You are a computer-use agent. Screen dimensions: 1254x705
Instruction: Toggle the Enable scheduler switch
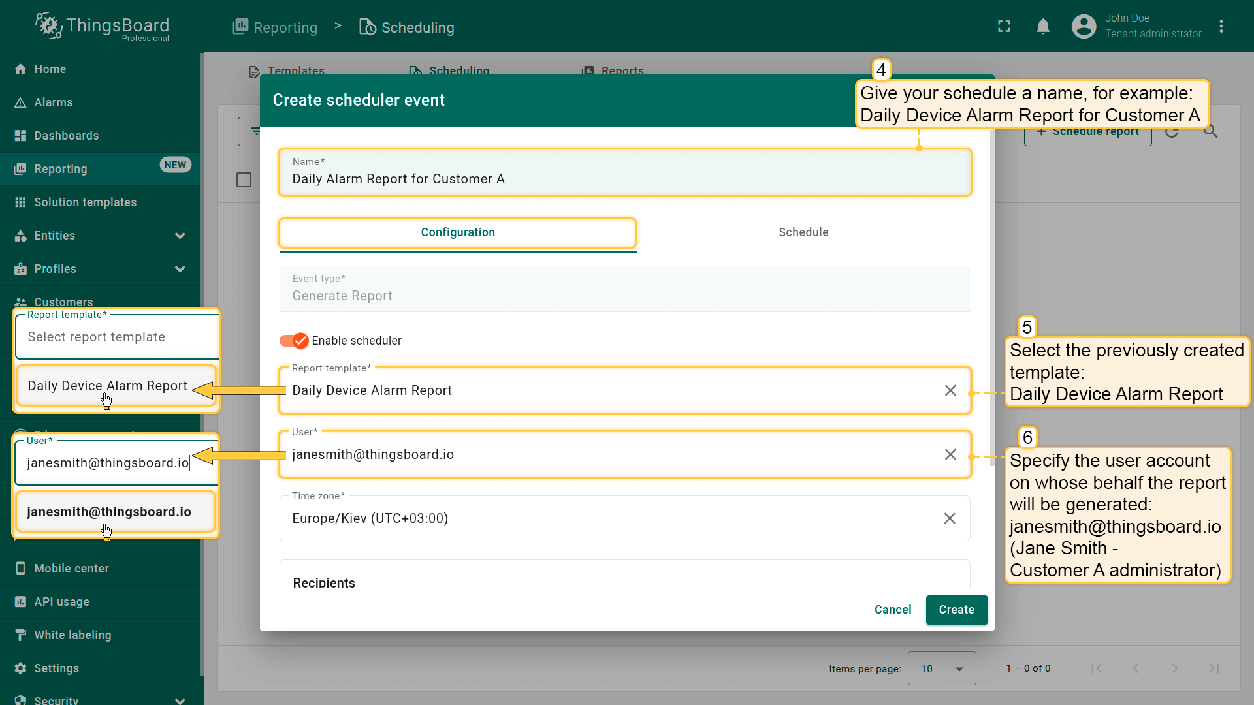click(294, 341)
